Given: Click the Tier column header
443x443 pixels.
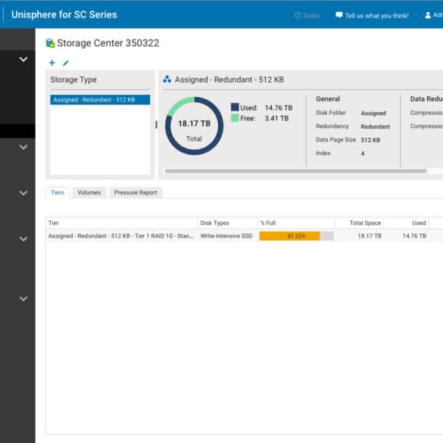Looking at the screenshot, I should (x=121, y=223).
